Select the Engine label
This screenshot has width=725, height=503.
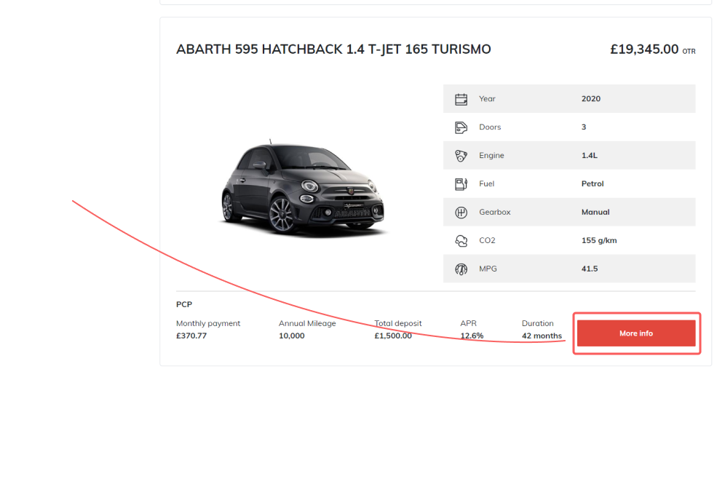click(491, 156)
